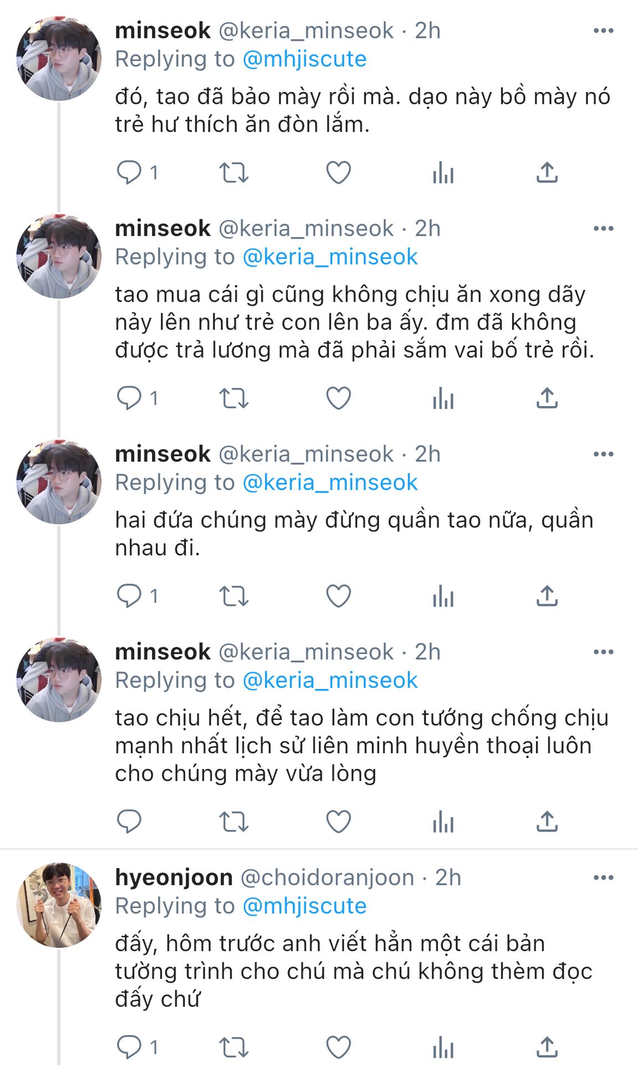Retweet the 'tao mua cái gì' tweet
Image resolution: width=638 pixels, height=1065 pixels.
(234, 398)
